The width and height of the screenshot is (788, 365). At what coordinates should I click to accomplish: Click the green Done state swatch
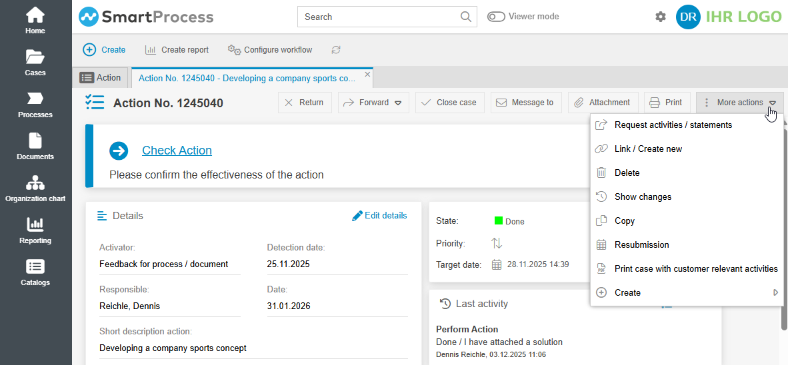click(x=498, y=221)
